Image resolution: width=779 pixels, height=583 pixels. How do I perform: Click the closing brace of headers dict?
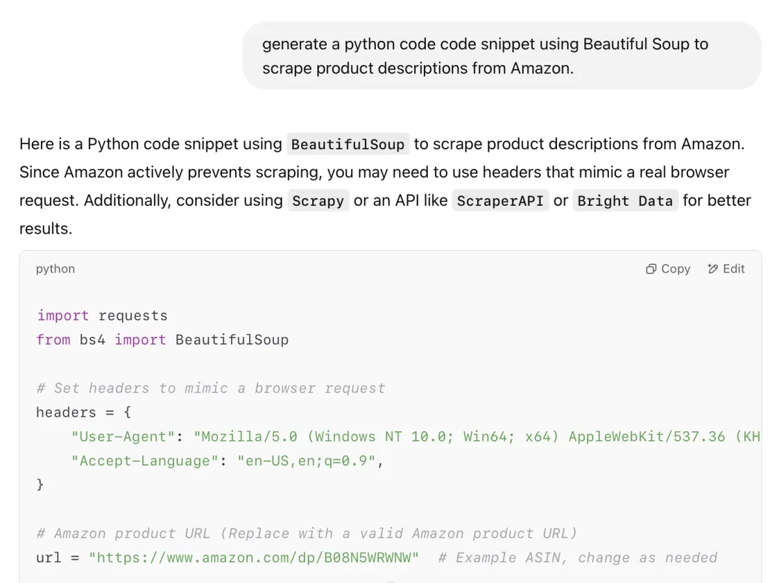click(x=40, y=485)
